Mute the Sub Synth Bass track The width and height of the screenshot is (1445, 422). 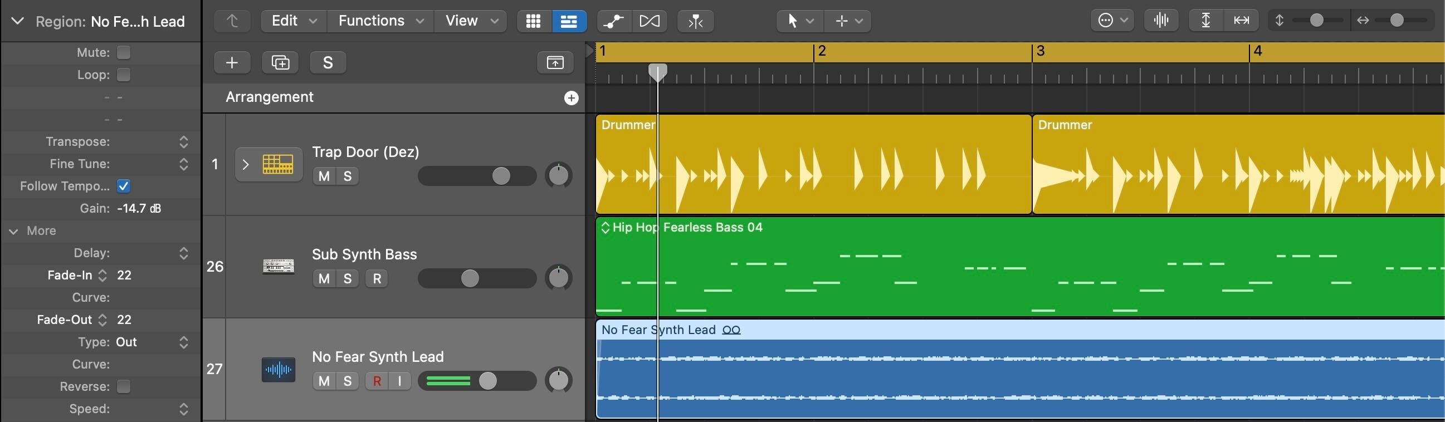pos(324,278)
